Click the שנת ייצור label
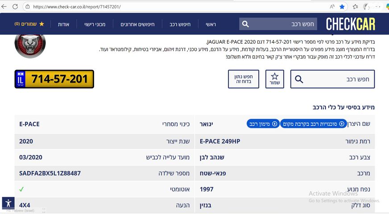The height and width of the screenshot is (214, 389). point(178,141)
